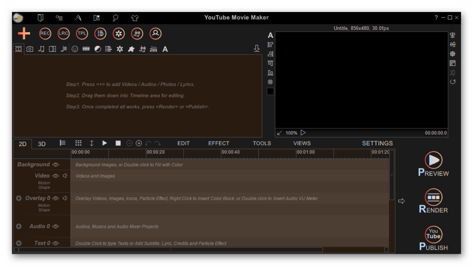This screenshot has height=266, width=473.
Task: Click the timeline horizontal scrollbar
Action: coord(171,250)
